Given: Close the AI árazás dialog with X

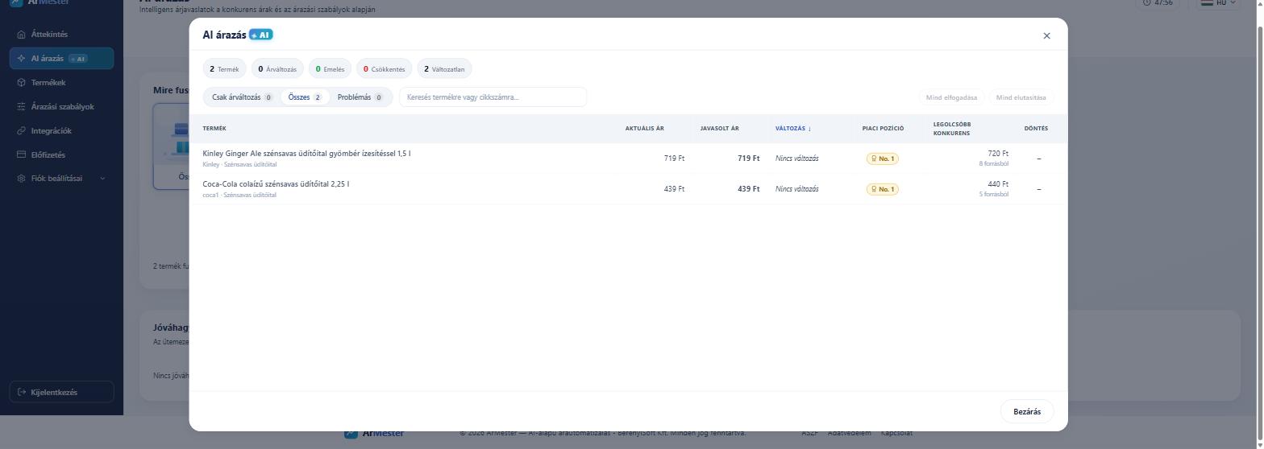Looking at the screenshot, I should (1046, 35).
